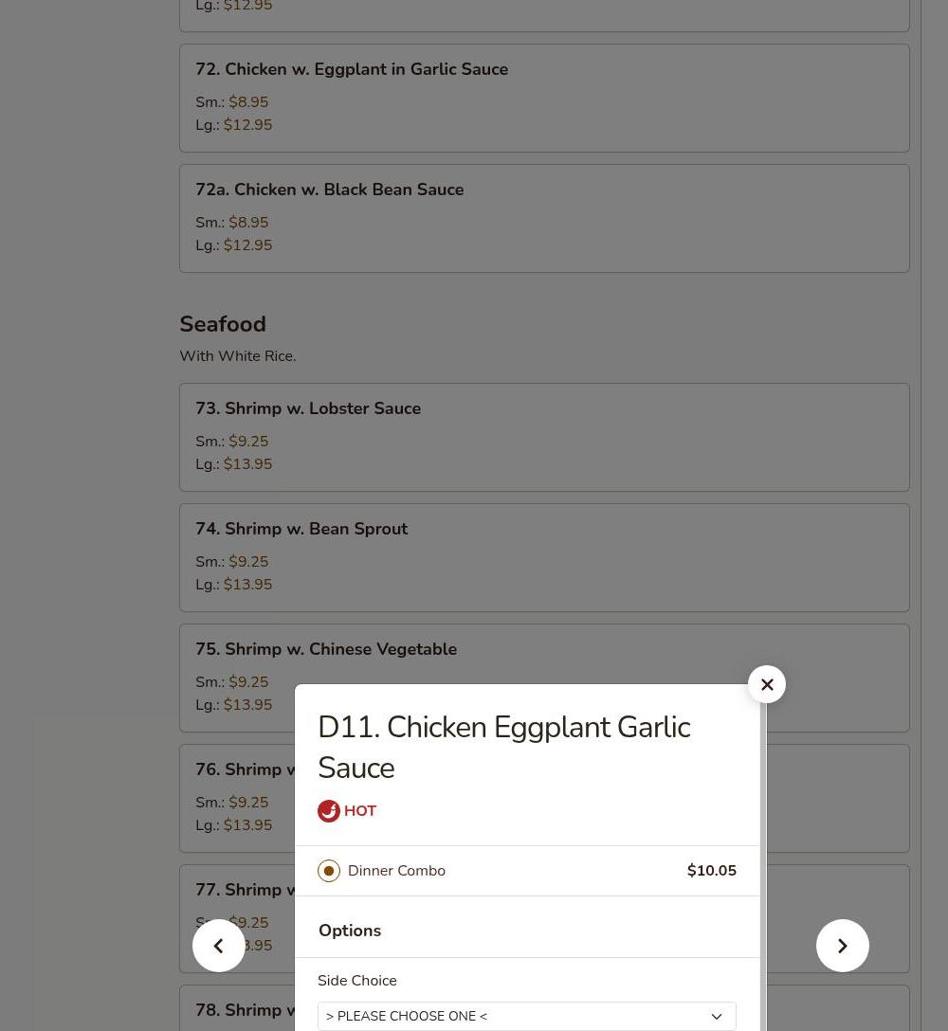Close the D11 item dialog
The height and width of the screenshot is (1031, 948).
766,684
